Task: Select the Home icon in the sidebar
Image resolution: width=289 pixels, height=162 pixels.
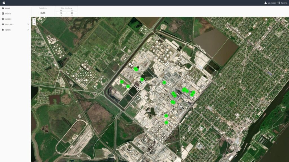Action: (3, 8)
